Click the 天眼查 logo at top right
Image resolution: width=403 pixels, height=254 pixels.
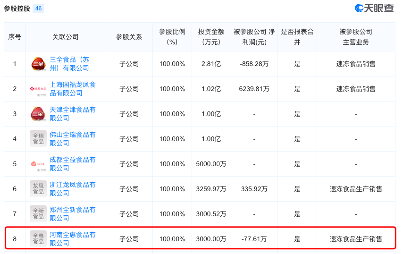[374, 8]
